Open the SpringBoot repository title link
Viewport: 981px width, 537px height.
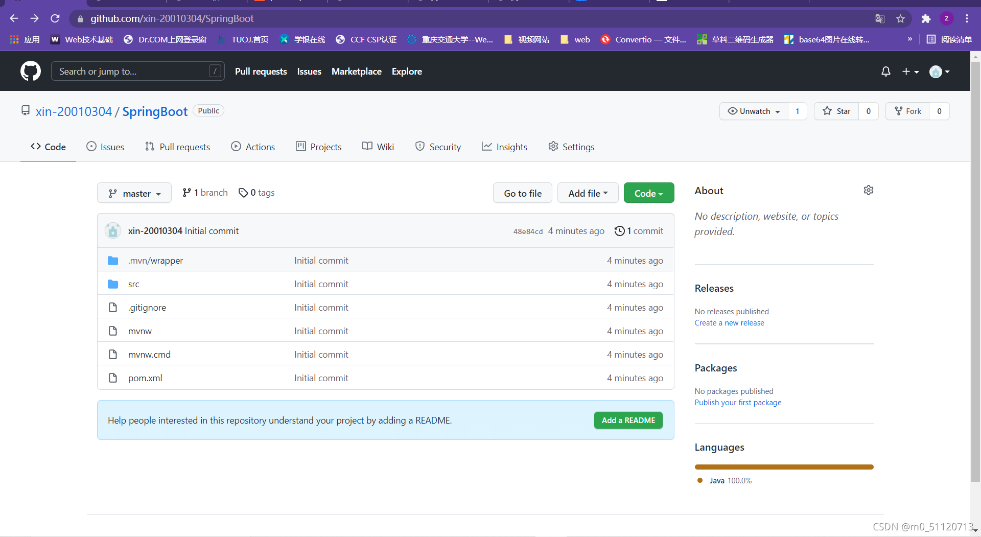coord(155,111)
